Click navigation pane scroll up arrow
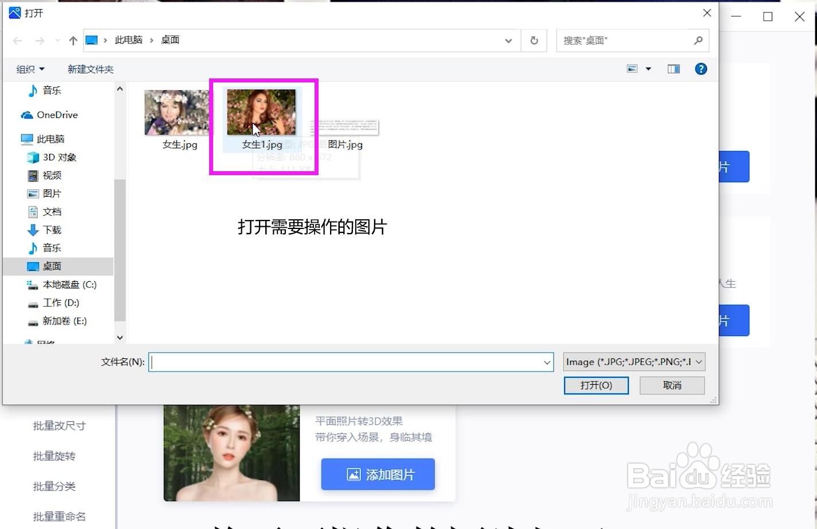Viewport: 817px width, 529px height. 120,89
